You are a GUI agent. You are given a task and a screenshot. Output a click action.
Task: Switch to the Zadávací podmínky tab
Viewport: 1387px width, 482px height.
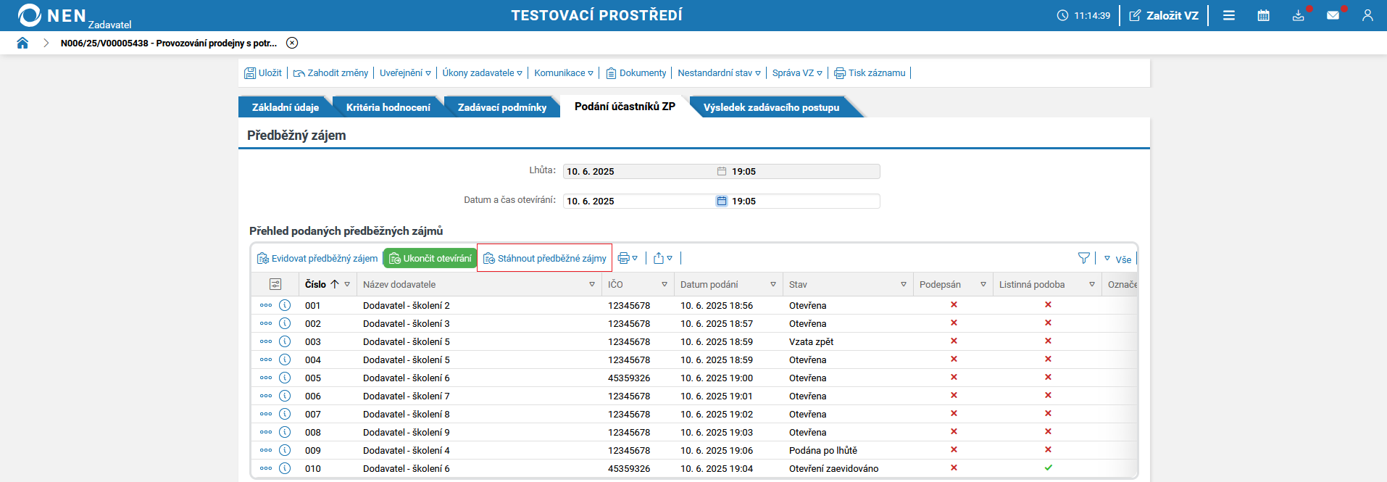tap(502, 107)
